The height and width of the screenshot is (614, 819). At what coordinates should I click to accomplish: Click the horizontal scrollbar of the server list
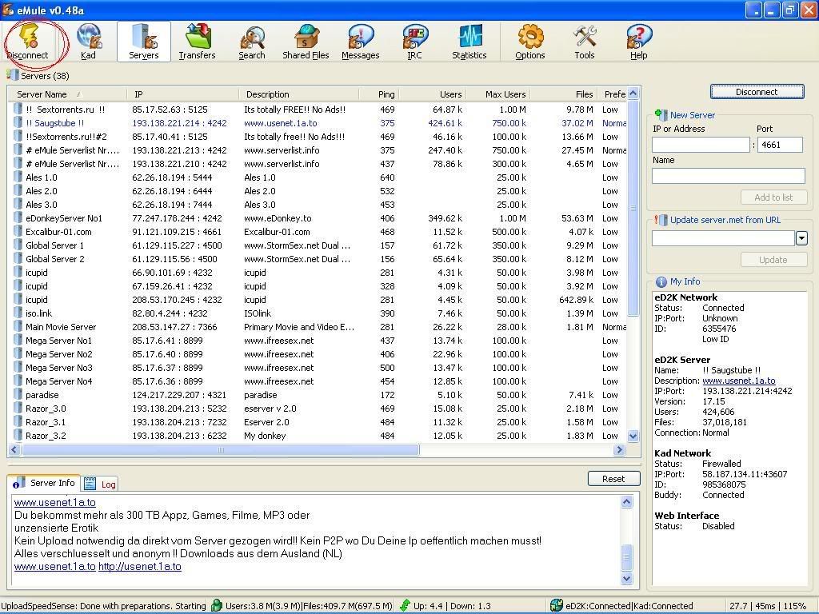point(220,450)
